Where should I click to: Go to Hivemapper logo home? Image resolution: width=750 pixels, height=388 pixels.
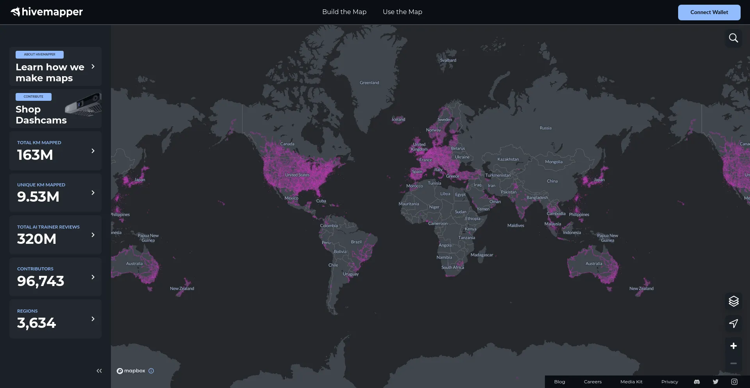click(x=47, y=12)
